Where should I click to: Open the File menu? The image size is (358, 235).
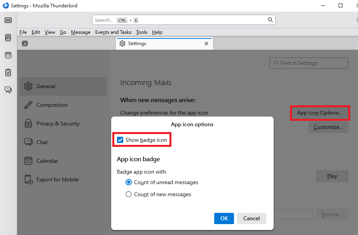tap(23, 32)
